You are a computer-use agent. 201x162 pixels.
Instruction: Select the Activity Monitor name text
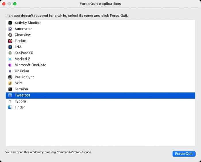click(28, 23)
